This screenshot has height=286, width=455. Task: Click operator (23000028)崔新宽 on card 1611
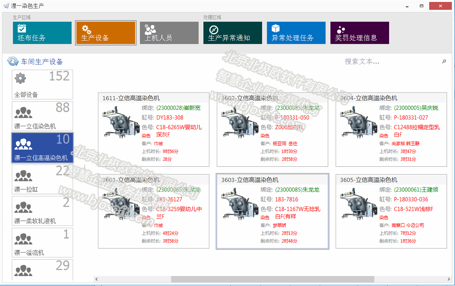click(x=179, y=108)
